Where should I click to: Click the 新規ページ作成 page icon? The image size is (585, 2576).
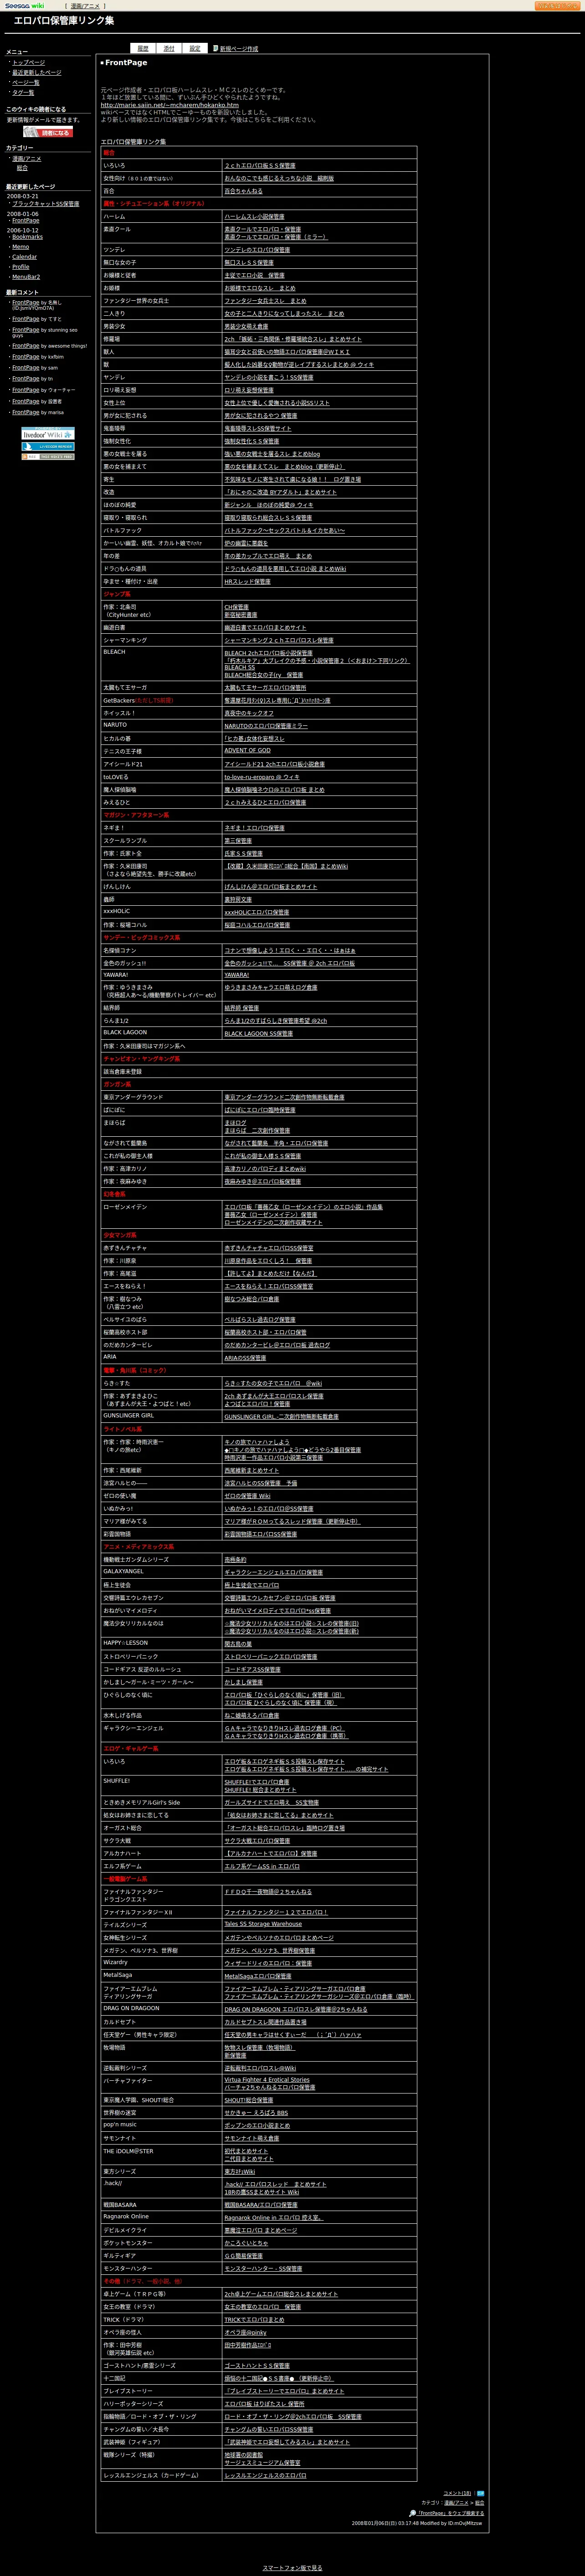coord(215,48)
